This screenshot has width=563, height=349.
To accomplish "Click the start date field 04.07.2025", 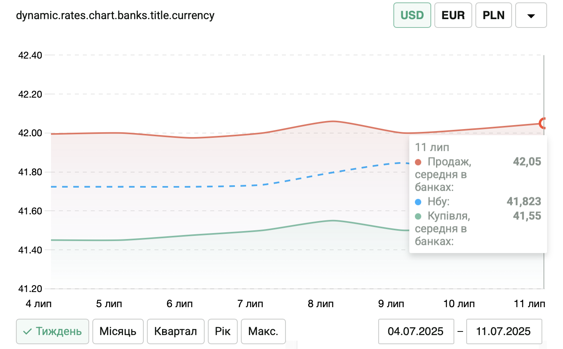I will [x=416, y=331].
